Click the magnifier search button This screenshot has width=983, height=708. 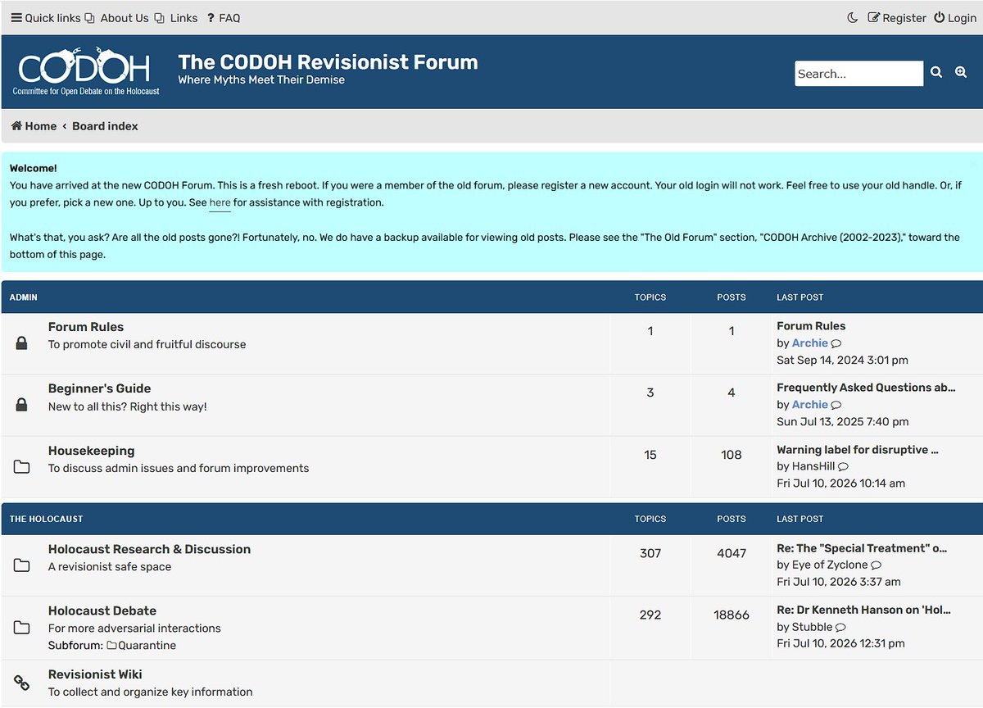pos(936,73)
